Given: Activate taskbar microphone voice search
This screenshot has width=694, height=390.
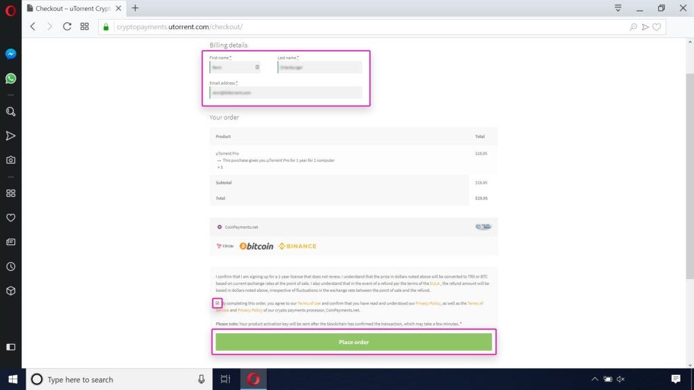Looking at the screenshot, I should tap(201, 379).
